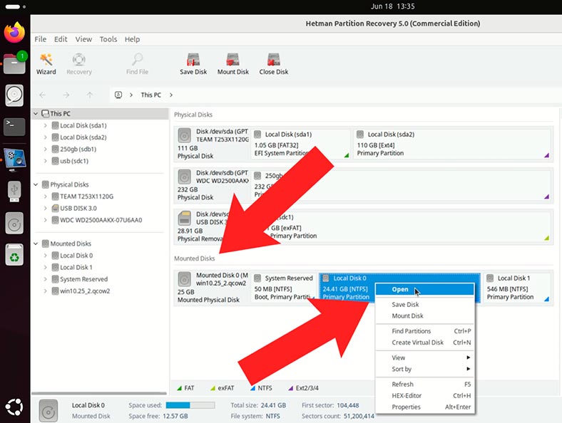
Task: Click the Space used progress bar
Action: click(190, 405)
